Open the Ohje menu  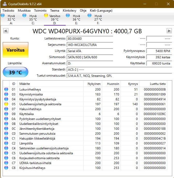pos(83,11)
